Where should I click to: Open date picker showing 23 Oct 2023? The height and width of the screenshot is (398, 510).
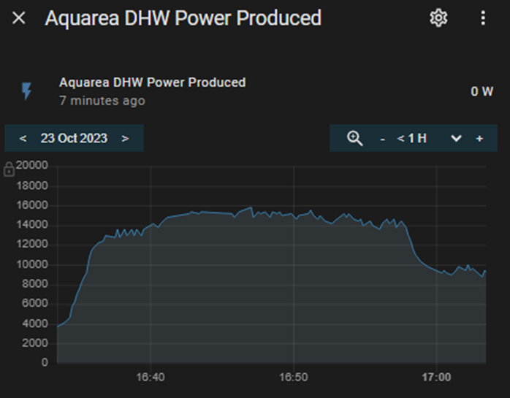click(x=74, y=138)
